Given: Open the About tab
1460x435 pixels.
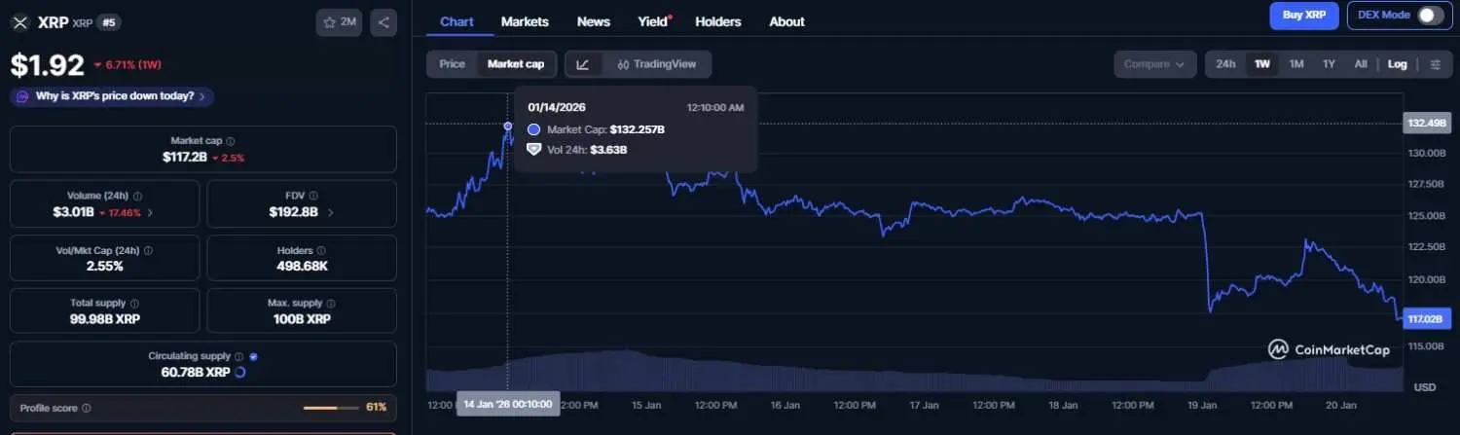Looking at the screenshot, I should pos(786,21).
